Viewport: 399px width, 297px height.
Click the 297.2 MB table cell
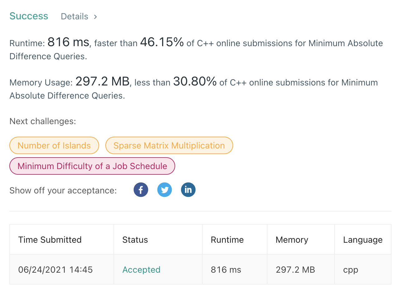[x=295, y=270]
